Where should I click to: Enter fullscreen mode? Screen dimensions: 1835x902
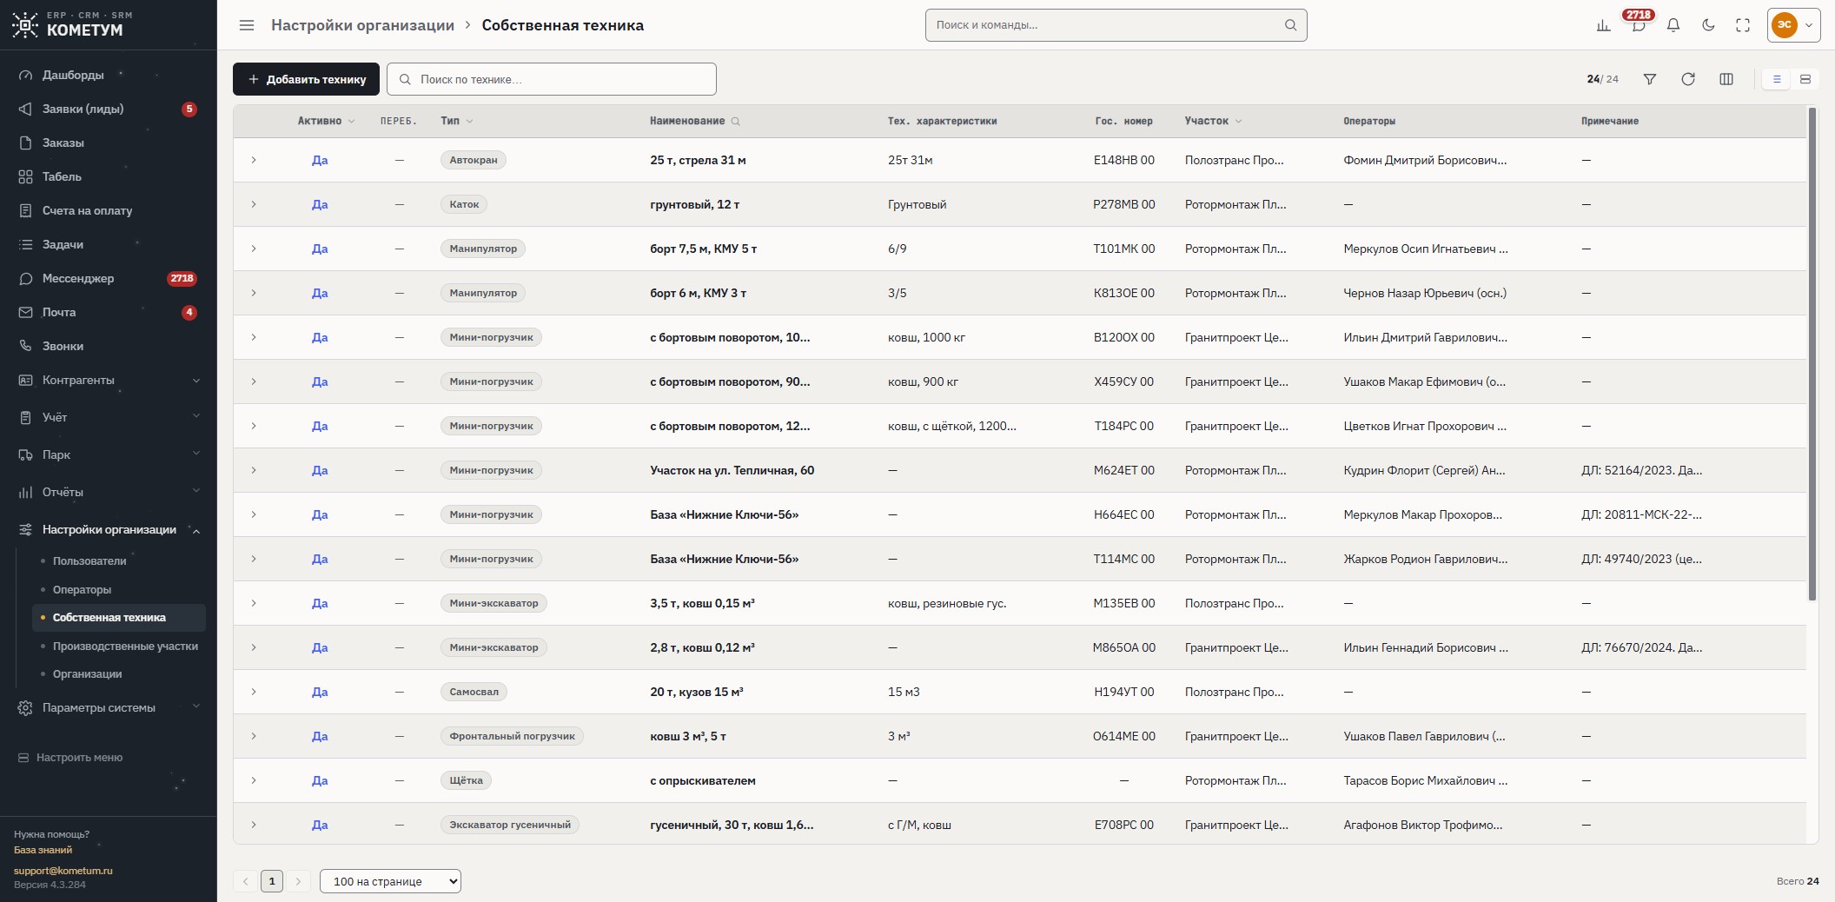(1743, 25)
